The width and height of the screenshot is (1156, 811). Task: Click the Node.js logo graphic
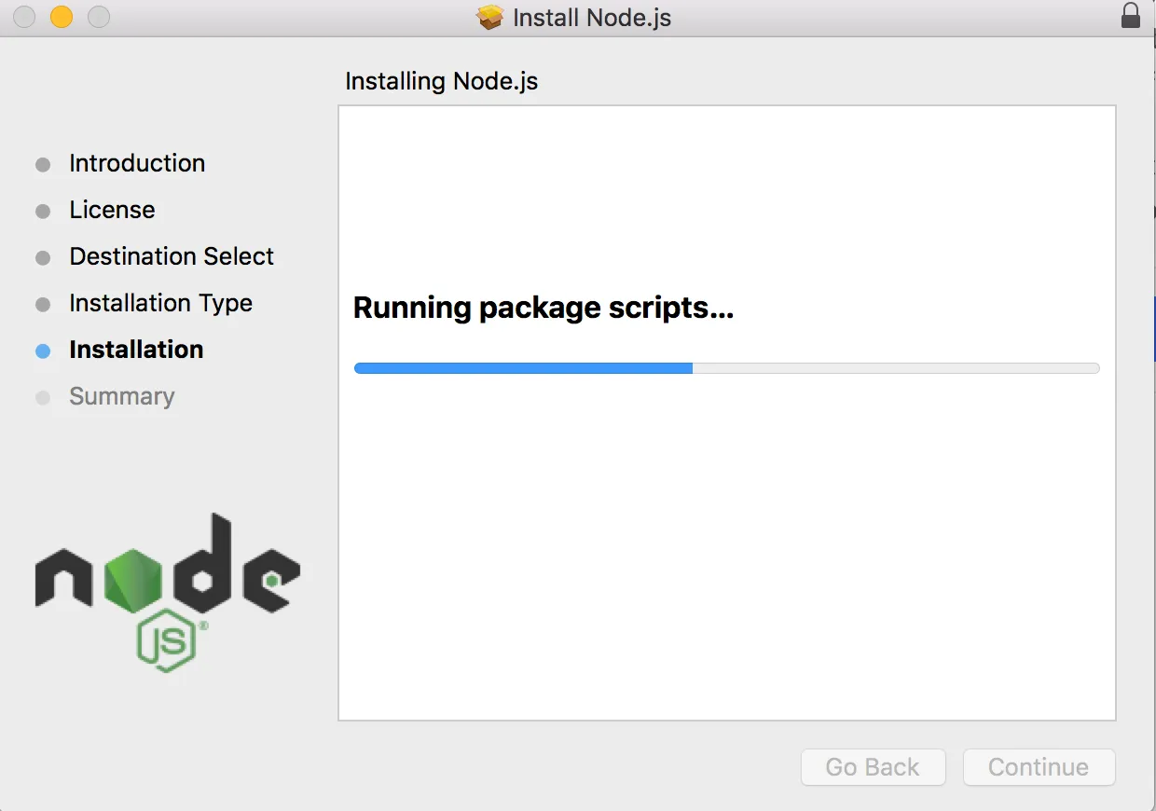pos(168,592)
